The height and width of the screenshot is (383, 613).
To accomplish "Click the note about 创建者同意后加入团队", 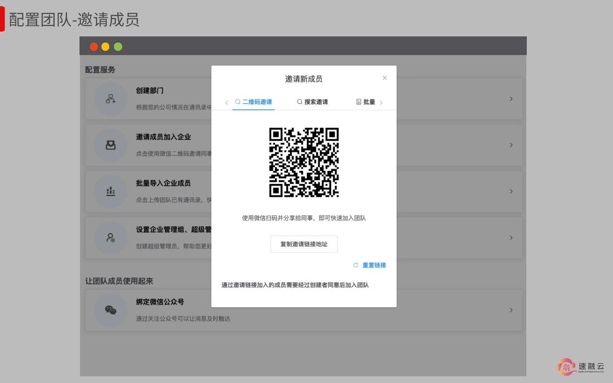I will 295,285.
